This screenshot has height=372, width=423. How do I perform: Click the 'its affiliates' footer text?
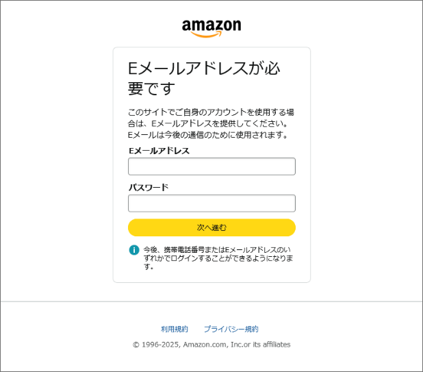pos(272,345)
